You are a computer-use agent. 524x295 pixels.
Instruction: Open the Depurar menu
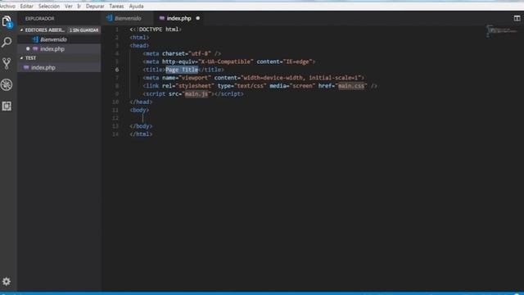(95, 6)
